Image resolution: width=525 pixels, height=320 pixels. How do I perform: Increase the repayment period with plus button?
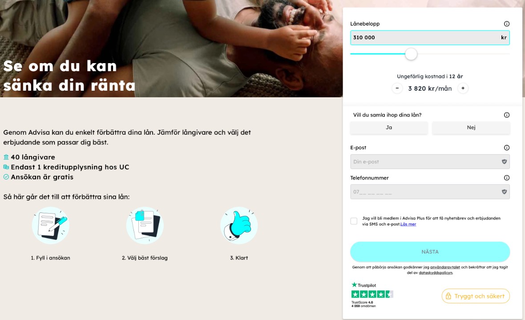click(x=463, y=88)
